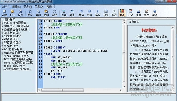Click the 帮助 (Help) question icon

(155, 11)
